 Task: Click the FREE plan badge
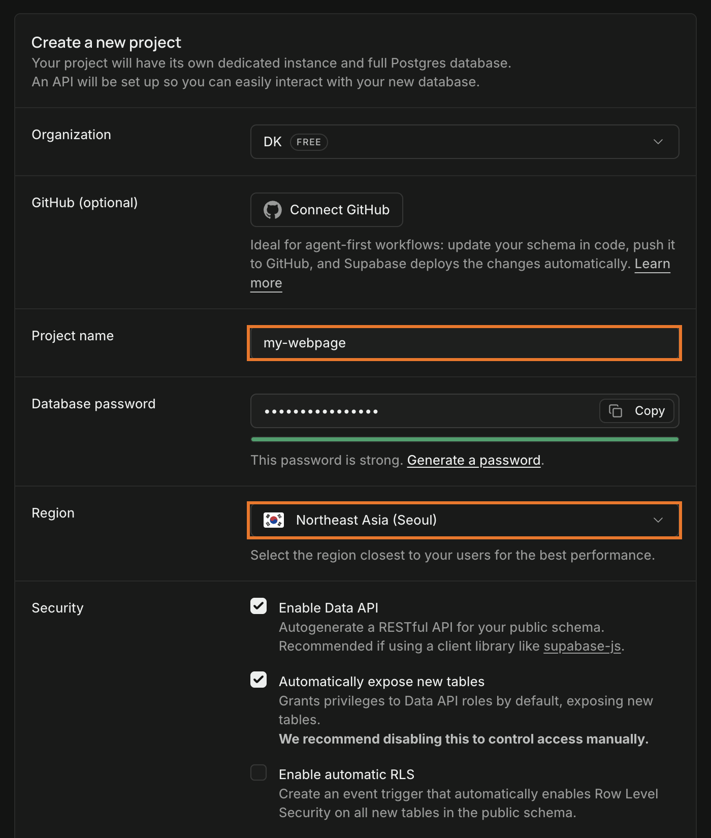(x=309, y=142)
